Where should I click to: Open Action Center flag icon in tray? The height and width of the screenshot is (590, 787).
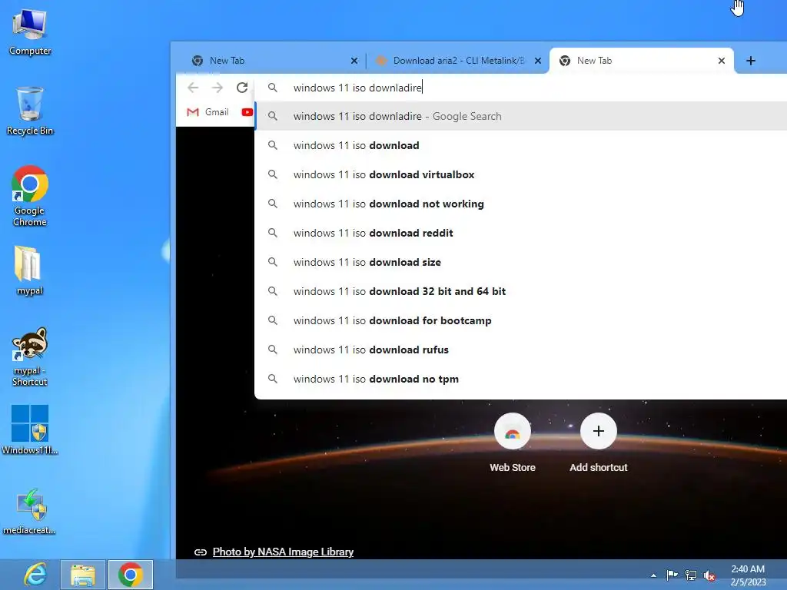[672, 575]
